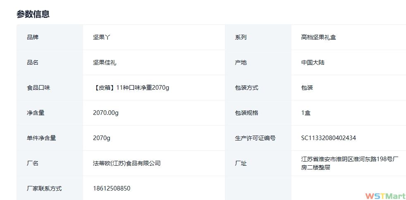Click the 厂家联系方式 label cell

(x=44, y=188)
